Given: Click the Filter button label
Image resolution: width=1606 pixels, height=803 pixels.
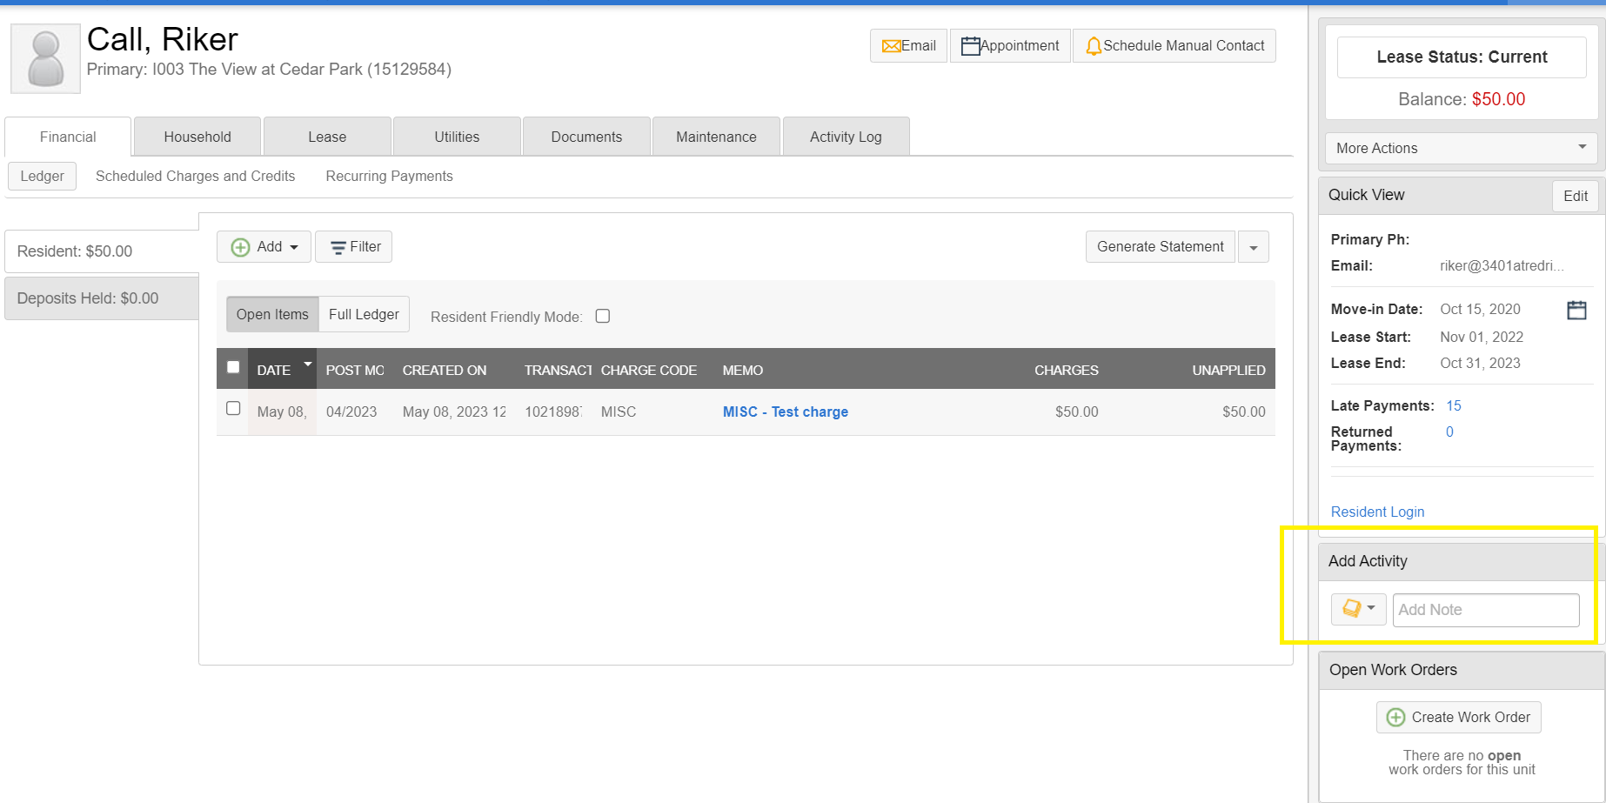Looking at the screenshot, I should (365, 247).
